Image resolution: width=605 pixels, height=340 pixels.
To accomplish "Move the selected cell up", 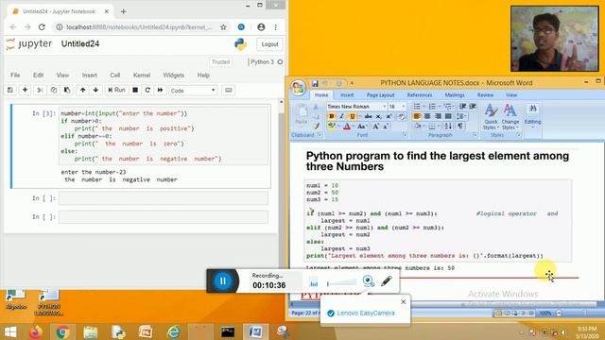I will pyautogui.click(x=82, y=91).
